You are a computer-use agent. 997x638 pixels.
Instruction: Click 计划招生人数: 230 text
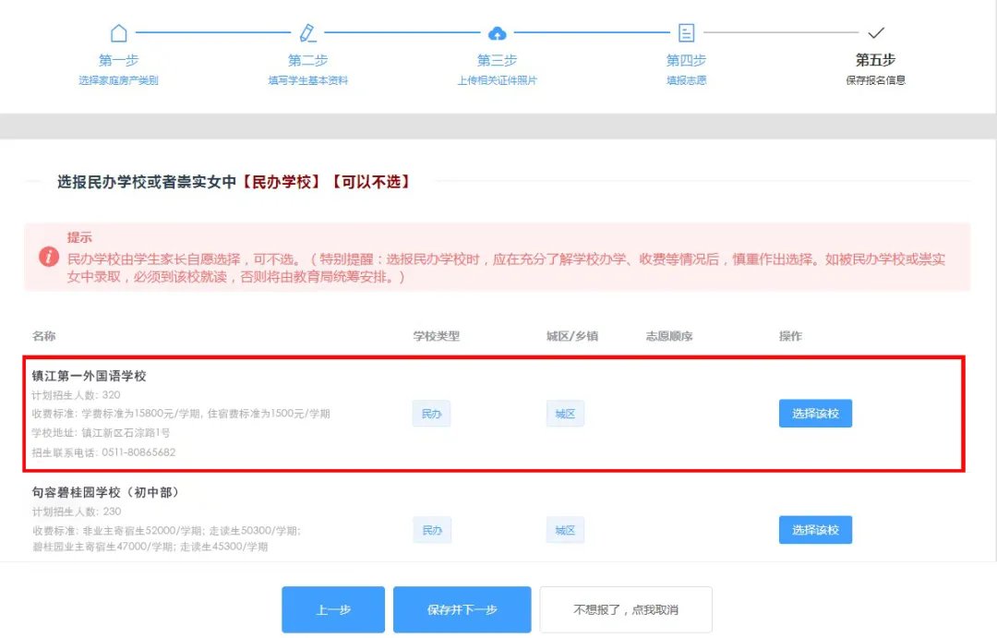pos(77,512)
